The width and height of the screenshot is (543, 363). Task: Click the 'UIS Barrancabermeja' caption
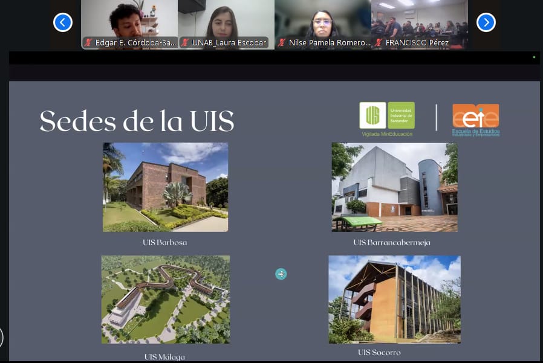tap(392, 243)
